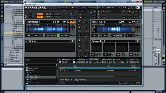Open the Help menu in Traktor

click(34, 5)
